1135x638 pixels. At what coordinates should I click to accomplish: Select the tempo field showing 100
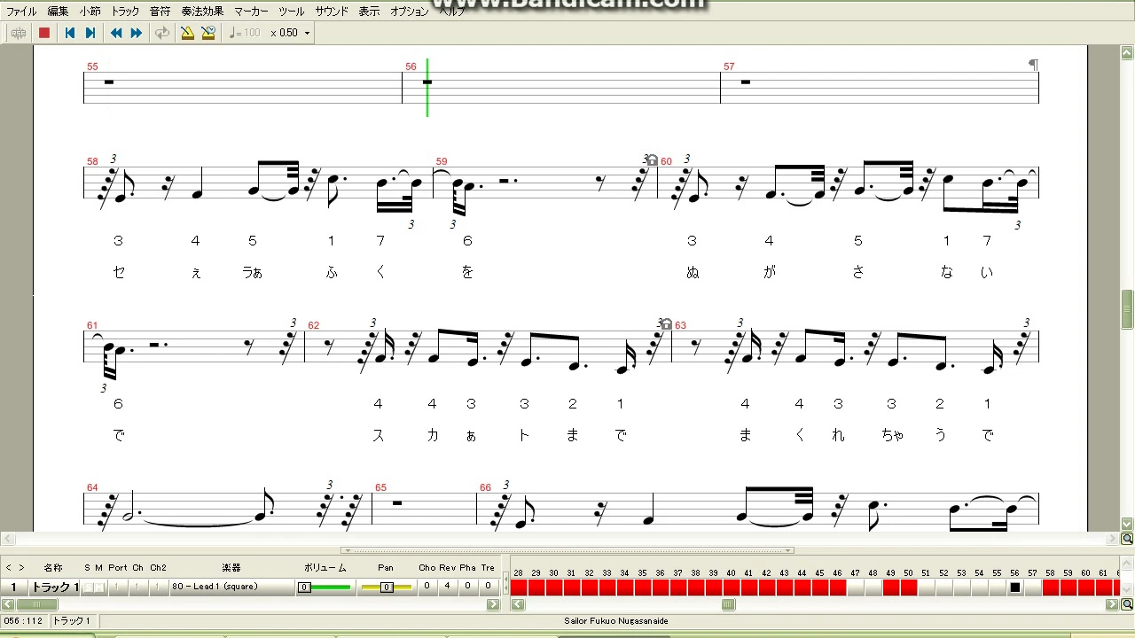[245, 33]
